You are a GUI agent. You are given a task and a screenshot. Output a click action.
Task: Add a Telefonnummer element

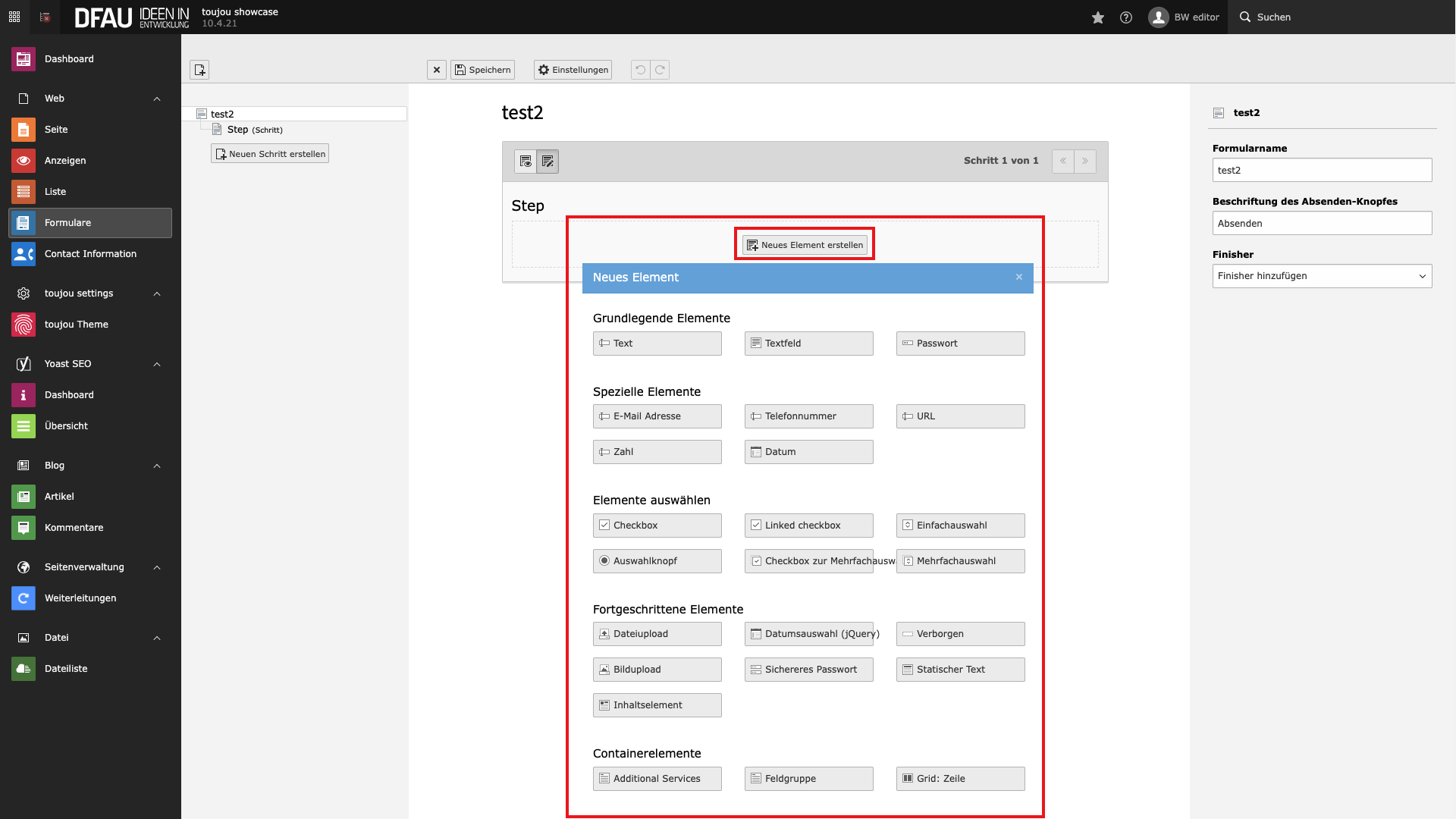pos(809,416)
